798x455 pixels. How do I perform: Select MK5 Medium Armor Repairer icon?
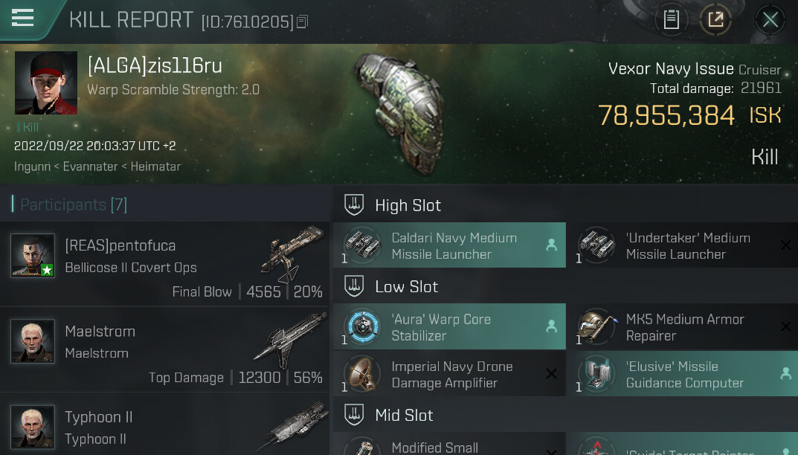596,326
